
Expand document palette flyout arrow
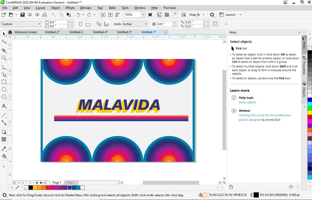[12, 188]
